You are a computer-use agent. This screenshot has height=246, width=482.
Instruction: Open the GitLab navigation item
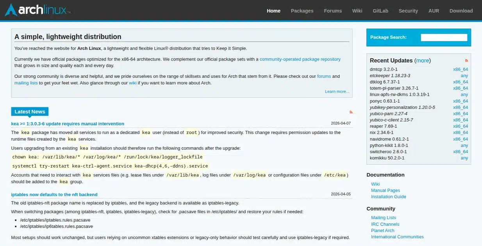coord(380,11)
